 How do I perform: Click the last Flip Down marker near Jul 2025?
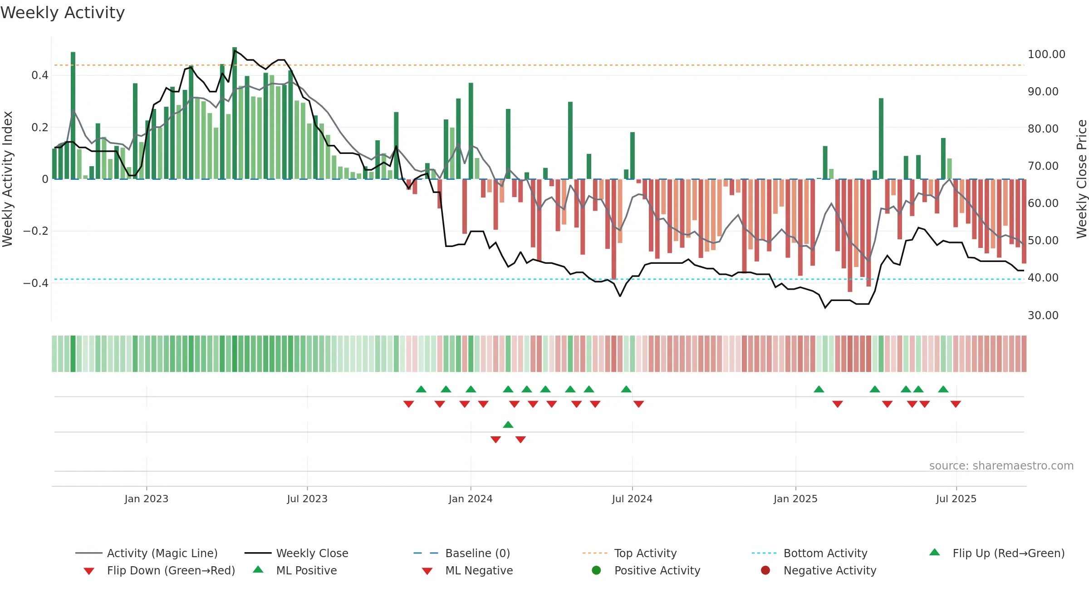coord(956,404)
